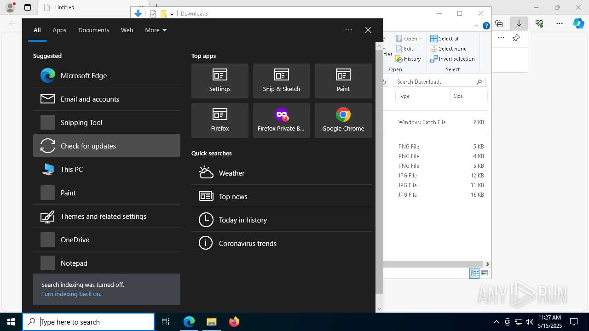Launch Firefox Private Browsing tile
This screenshot has width=589, height=331.
tap(282, 120)
